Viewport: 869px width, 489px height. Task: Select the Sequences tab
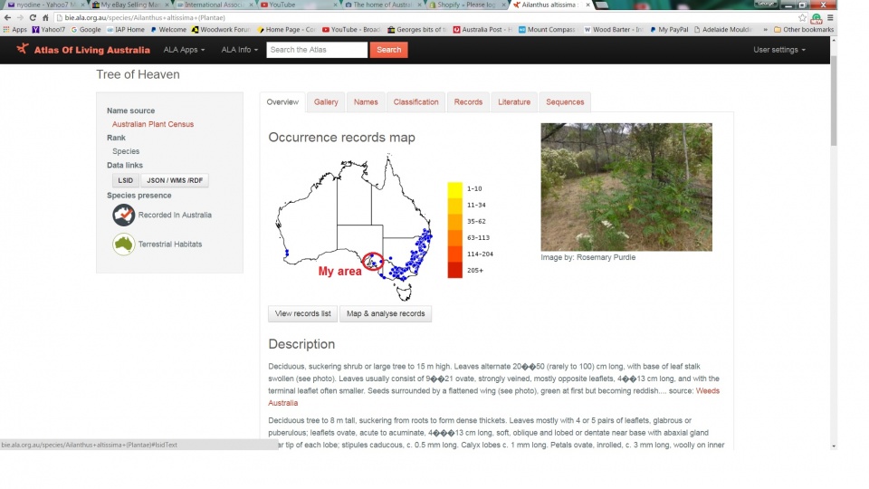click(565, 102)
